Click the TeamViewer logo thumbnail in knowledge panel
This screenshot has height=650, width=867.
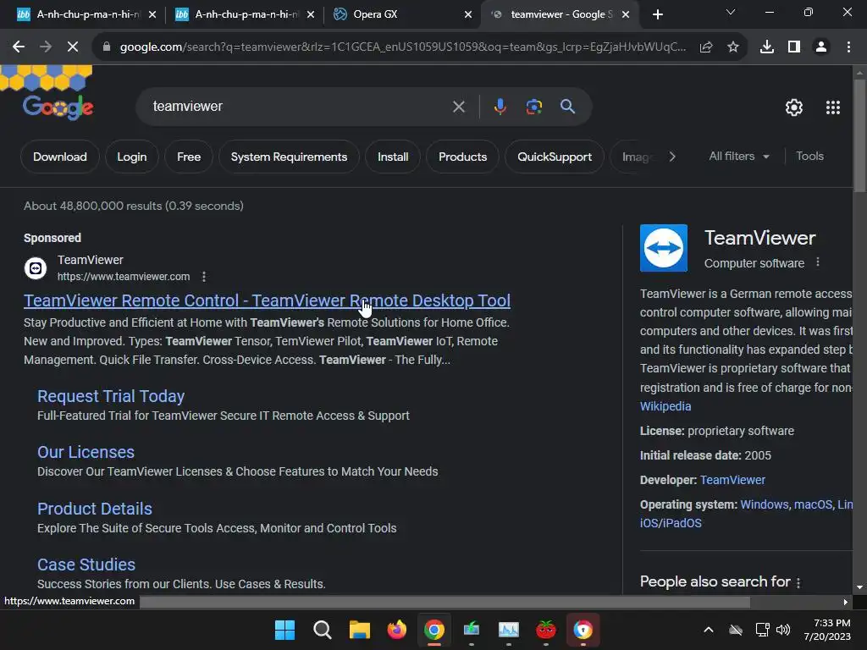[x=664, y=248]
